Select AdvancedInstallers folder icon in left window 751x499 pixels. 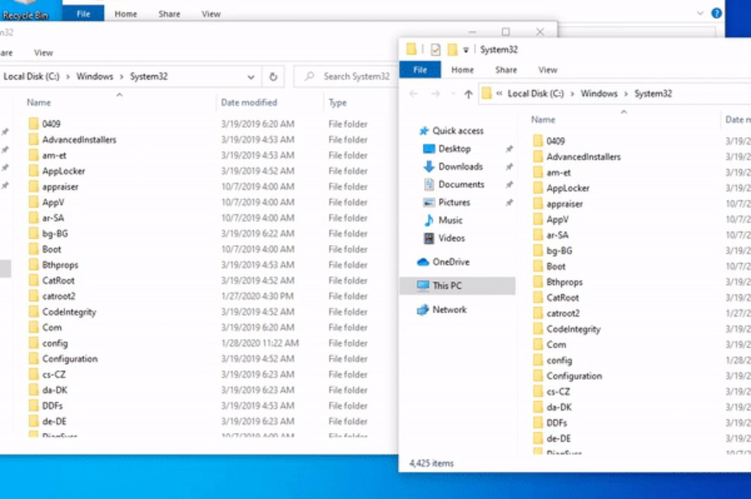coord(33,140)
